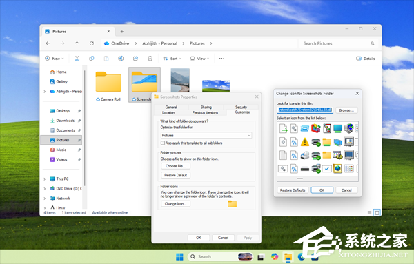Expand Abhijith - Personal in sidebar
The image size is (414, 264).
pyautogui.click(x=45, y=92)
